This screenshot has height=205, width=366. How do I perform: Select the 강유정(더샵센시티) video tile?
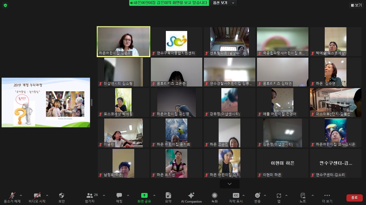(x=230, y=102)
